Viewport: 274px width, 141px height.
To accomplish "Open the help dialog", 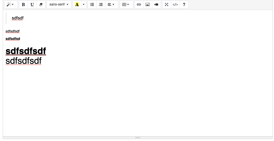I will (x=184, y=4).
